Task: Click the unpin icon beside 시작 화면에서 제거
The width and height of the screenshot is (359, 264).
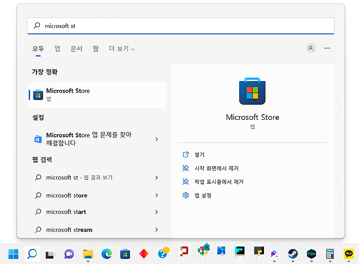Action: [186, 168]
